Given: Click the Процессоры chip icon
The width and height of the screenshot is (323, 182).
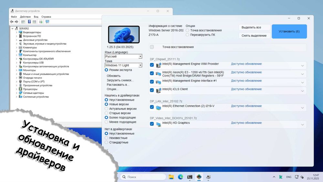Looking at the screenshot, I should [x=20, y=89].
